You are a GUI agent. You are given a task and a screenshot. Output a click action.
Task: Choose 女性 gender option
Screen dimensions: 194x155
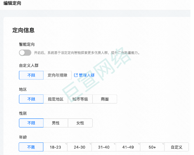click(80, 123)
